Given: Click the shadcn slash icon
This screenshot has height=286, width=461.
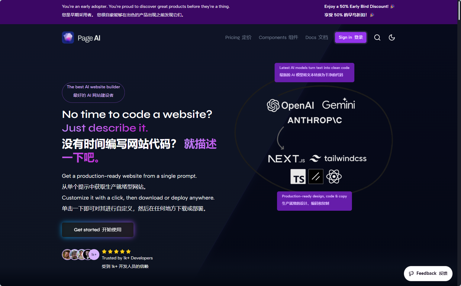Looking at the screenshot, I should 316,177.
